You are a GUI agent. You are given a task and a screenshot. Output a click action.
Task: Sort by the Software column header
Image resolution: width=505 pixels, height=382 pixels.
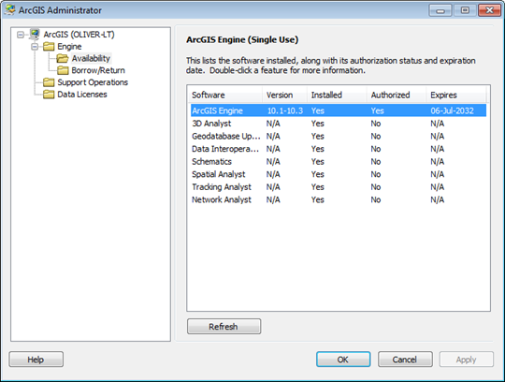tap(225, 95)
